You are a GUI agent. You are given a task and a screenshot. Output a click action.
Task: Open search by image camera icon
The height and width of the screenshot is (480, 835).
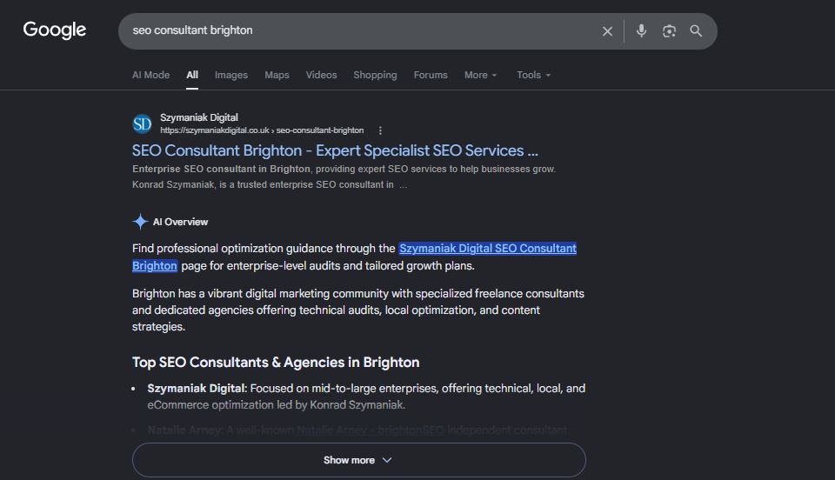coord(669,31)
